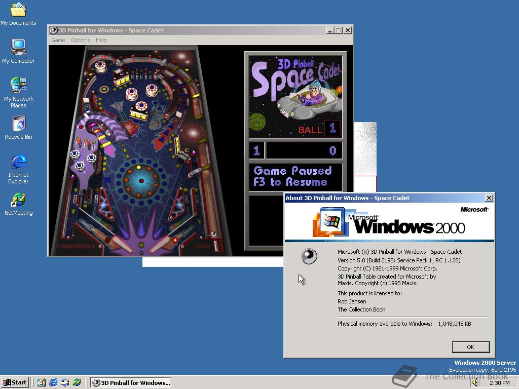Click the player number 1 display
Viewport: 519px width, 389px height.
coord(256,151)
